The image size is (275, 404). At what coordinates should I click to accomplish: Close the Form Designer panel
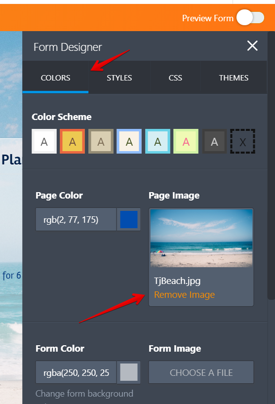coord(252,46)
